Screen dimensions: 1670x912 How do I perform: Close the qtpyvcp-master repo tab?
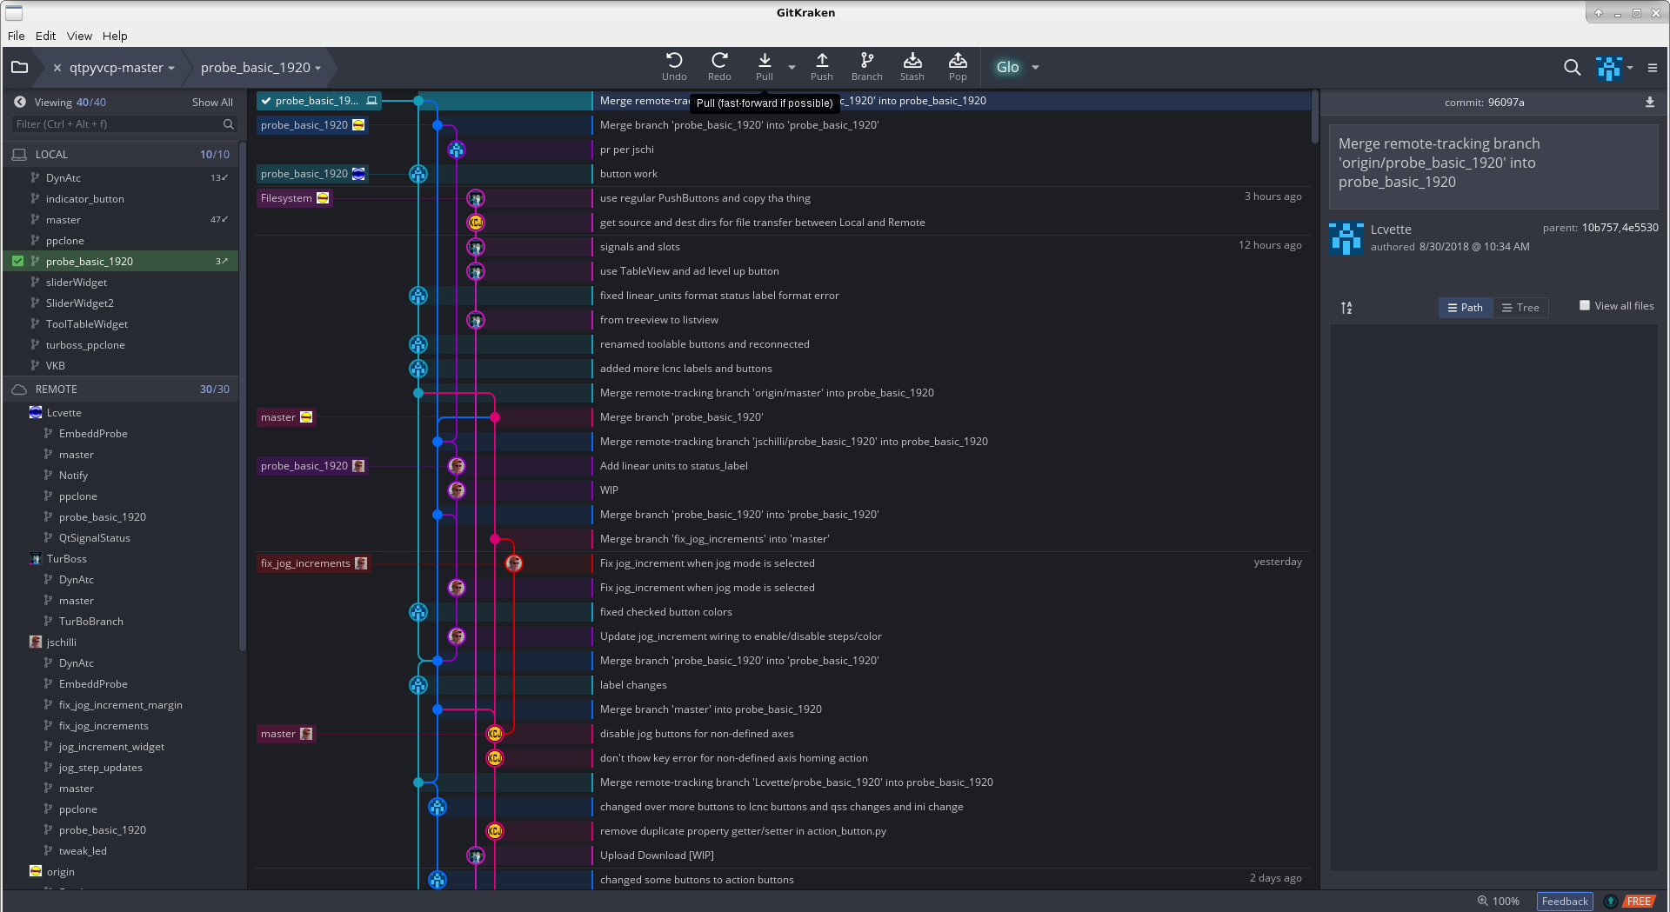pos(57,67)
